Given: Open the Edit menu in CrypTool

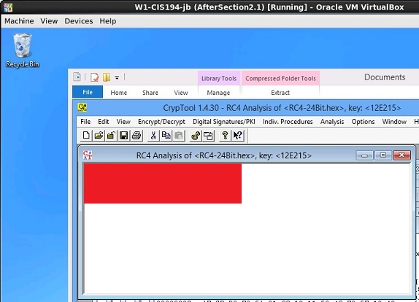Looking at the screenshot, I should [104, 122].
